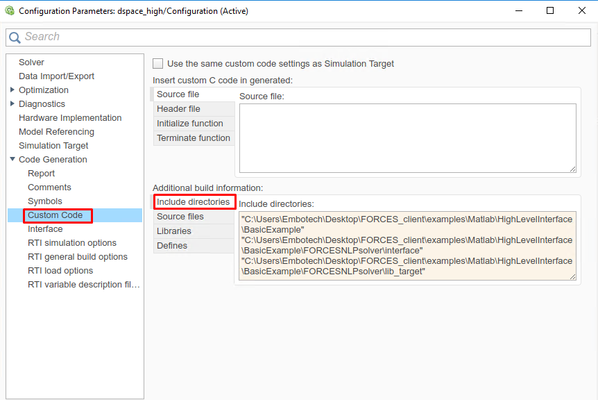Enable same custom code settings as Simulation Target
Image resolution: width=598 pixels, height=400 pixels.
coord(158,63)
